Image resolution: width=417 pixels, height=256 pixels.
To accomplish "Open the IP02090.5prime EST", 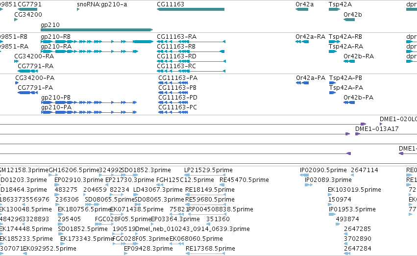I will pyautogui.click(x=304, y=175).
